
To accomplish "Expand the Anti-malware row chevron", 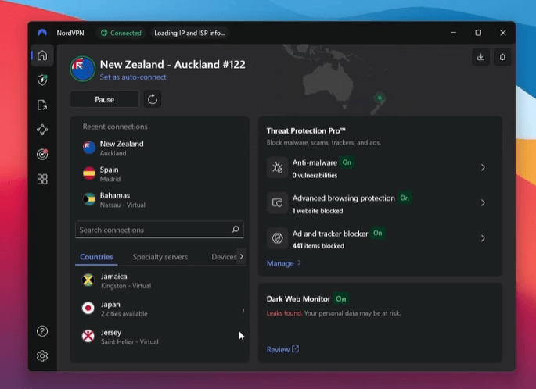I will pyautogui.click(x=483, y=167).
